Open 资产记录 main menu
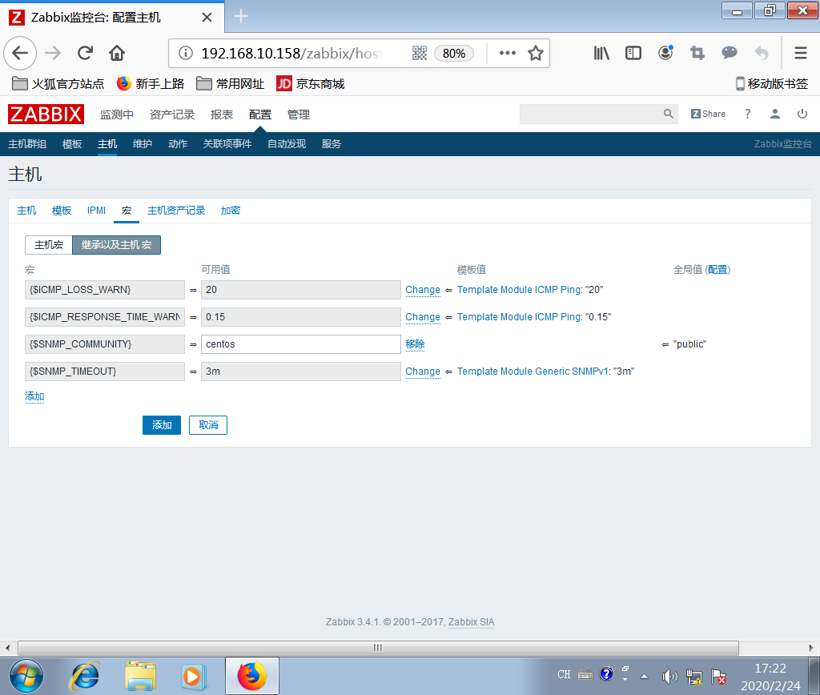 tap(172, 114)
